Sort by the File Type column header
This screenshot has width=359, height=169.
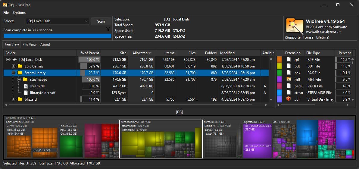coord(320,53)
